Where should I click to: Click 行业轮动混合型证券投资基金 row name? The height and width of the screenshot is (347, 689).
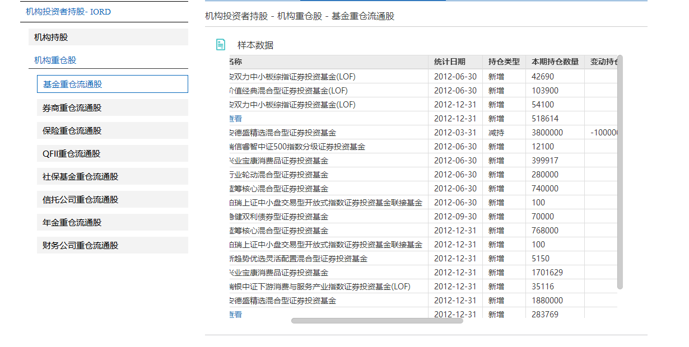pyautogui.click(x=279, y=175)
